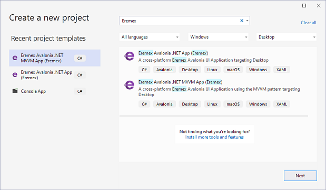Click Windows tag of the MVVM App result
This screenshot has width=326, height=190.
(x=258, y=104)
